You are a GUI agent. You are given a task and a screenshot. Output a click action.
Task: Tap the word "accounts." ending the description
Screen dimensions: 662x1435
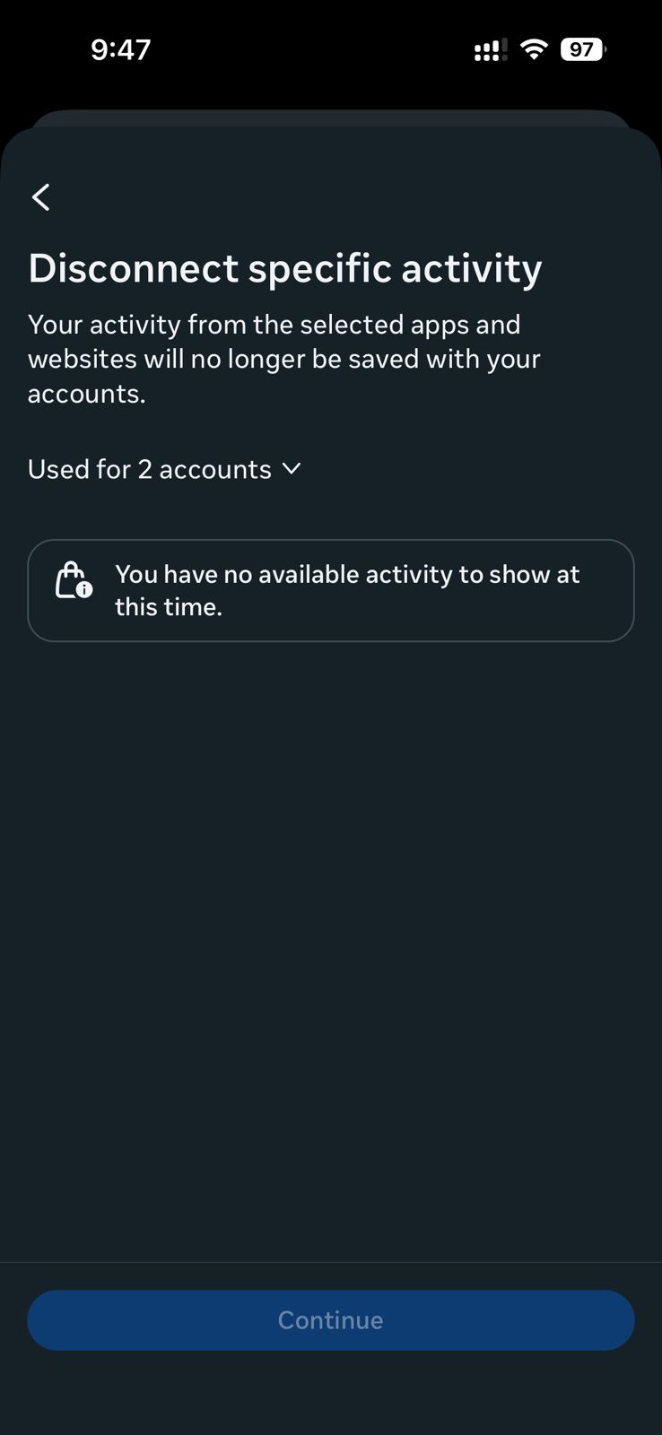(86, 394)
